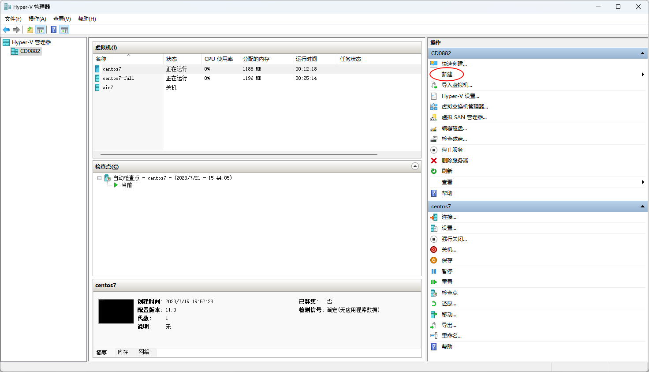Select the win7 virtual machine row
Screen dimensions: 649x372
point(257,87)
